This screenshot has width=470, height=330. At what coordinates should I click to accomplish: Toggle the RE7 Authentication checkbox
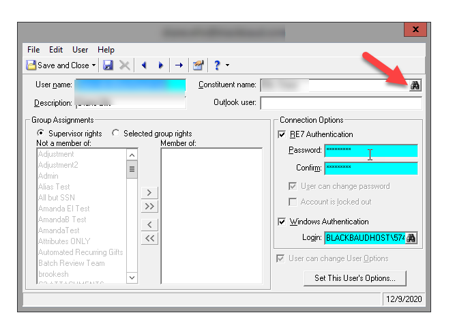[282, 134]
